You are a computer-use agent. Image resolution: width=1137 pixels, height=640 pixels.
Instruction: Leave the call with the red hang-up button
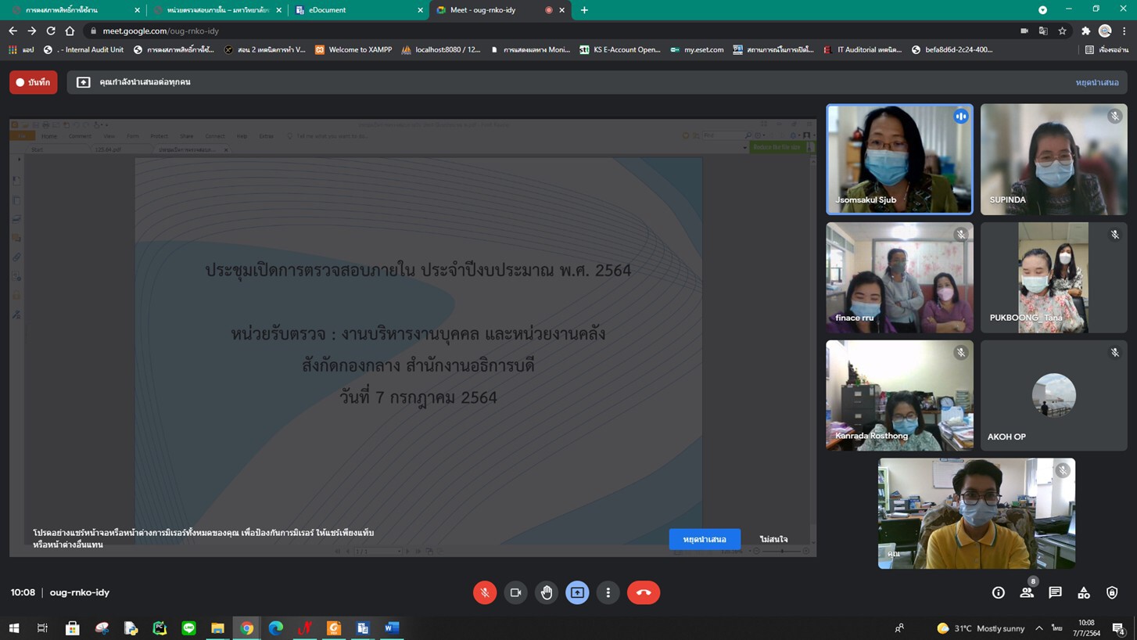click(x=644, y=592)
